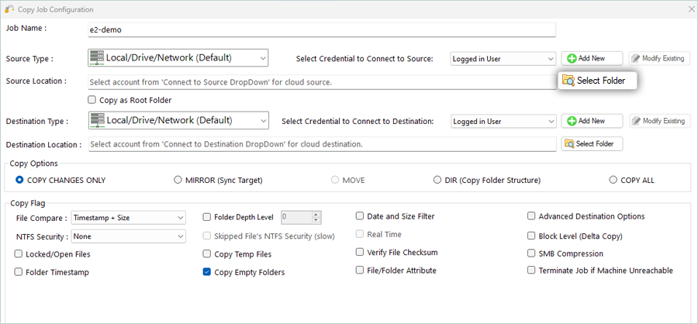This screenshot has height=324, width=698.
Task: Open the Source Type dropdown
Action: click(x=178, y=57)
